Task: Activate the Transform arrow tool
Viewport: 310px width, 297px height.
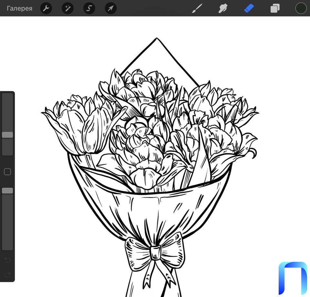Action: pos(111,8)
